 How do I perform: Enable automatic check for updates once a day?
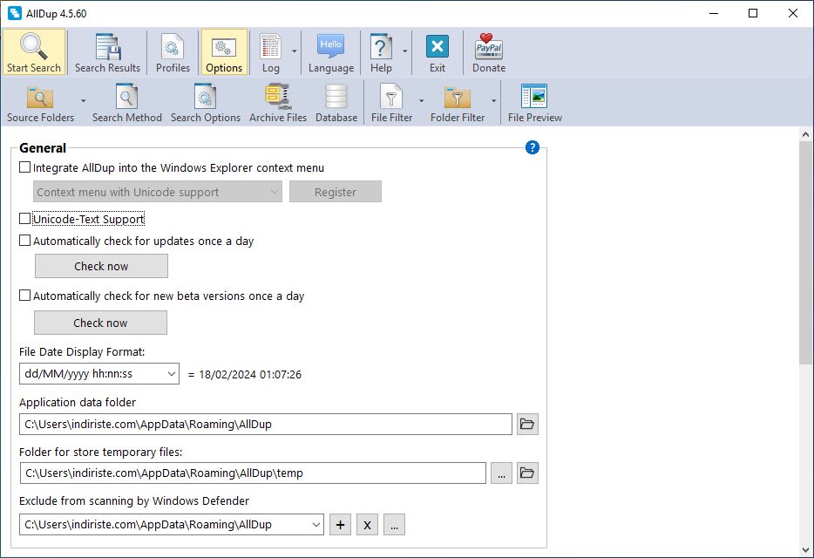(x=25, y=241)
